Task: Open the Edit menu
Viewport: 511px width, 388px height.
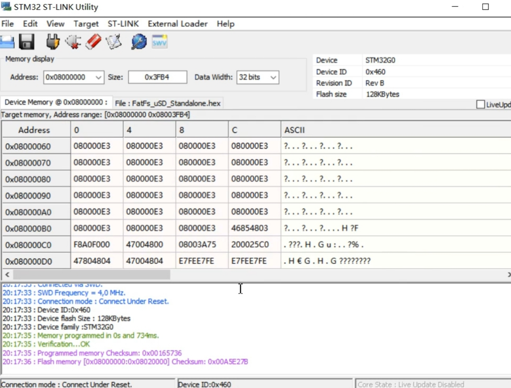Action: (30, 24)
